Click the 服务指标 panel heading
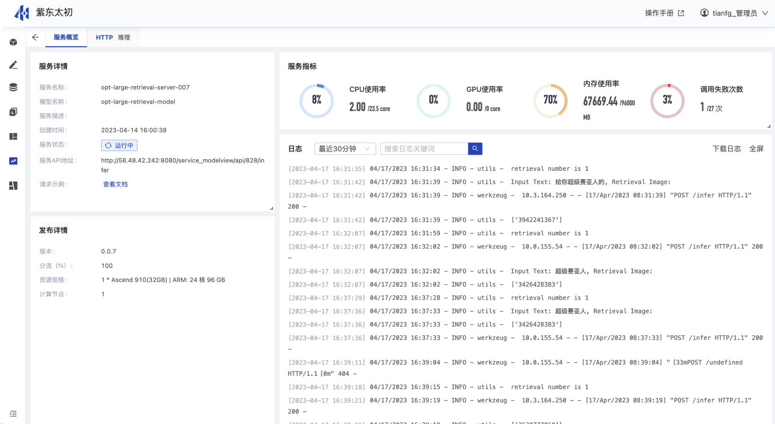Viewport: 775px width, 424px height. (302, 66)
